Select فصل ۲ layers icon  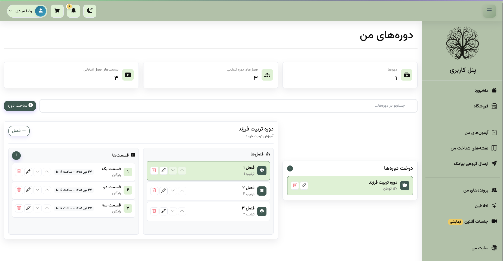tap(262, 191)
